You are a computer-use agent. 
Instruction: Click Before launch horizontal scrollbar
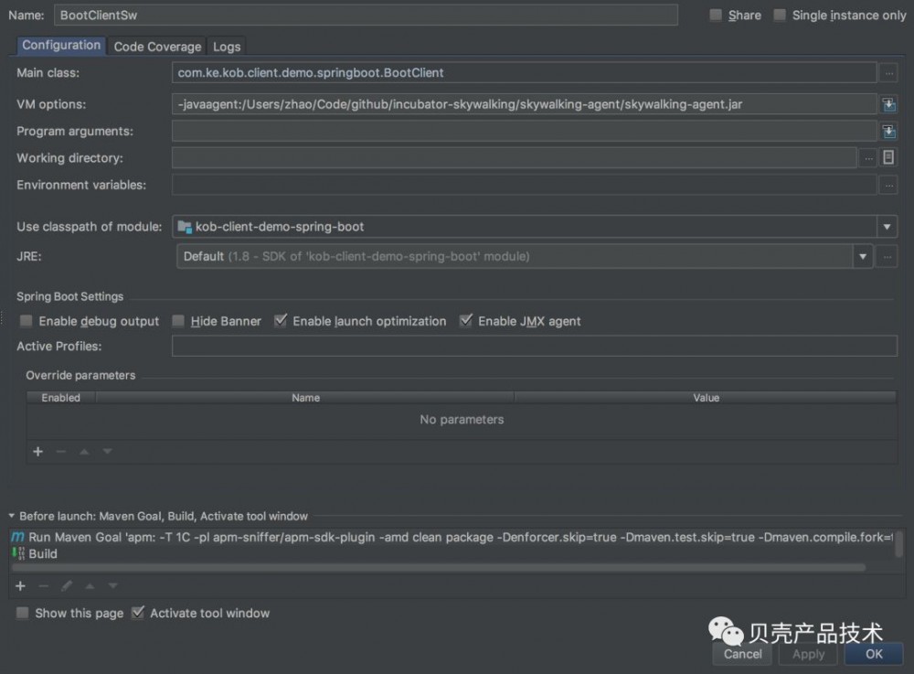pyautogui.click(x=439, y=567)
